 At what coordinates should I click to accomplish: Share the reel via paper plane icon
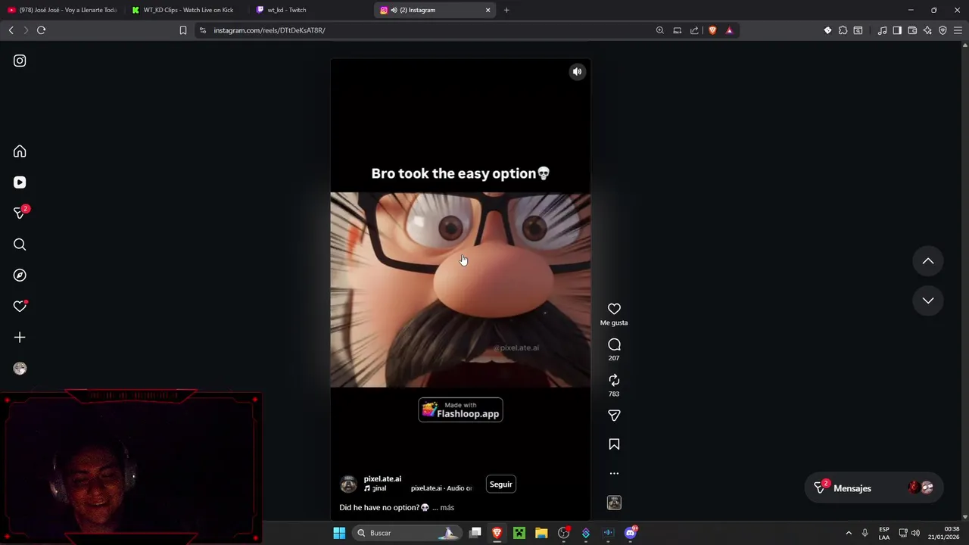pyautogui.click(x=614, y=416)
